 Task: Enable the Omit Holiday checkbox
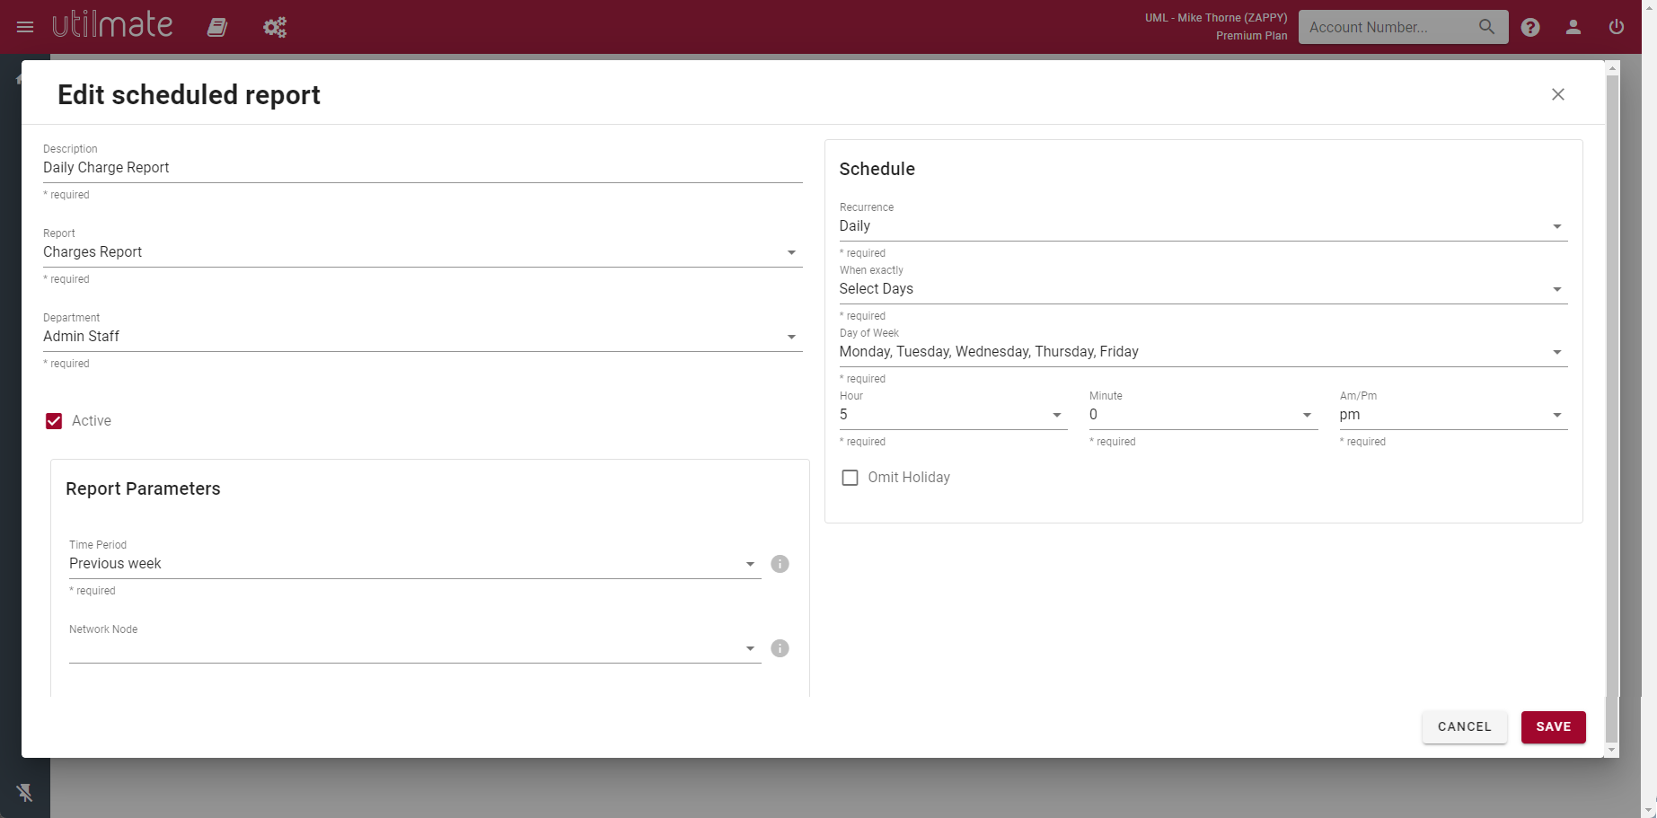(x=850, y=478)
